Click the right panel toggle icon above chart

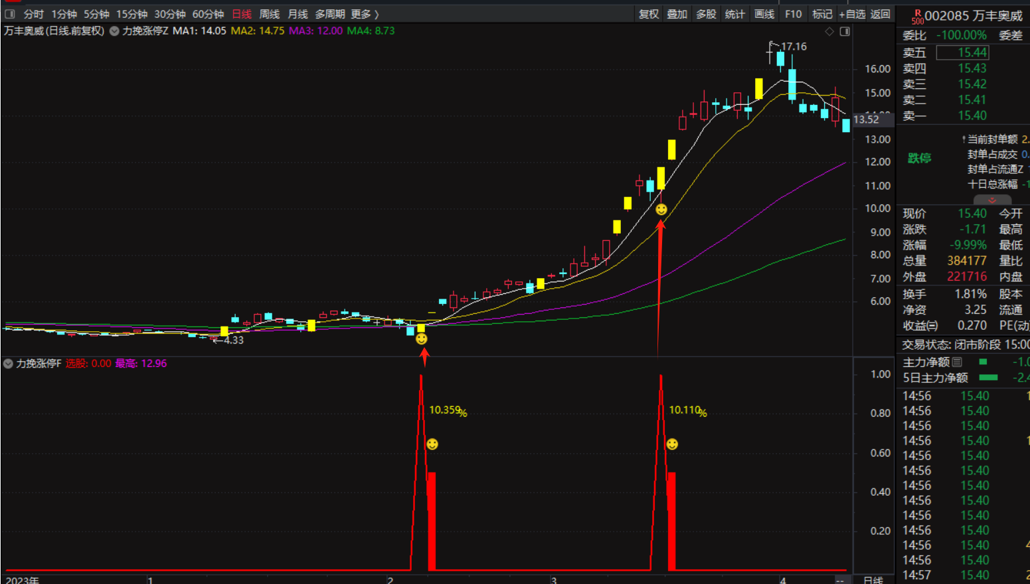(x=845, y=31)
